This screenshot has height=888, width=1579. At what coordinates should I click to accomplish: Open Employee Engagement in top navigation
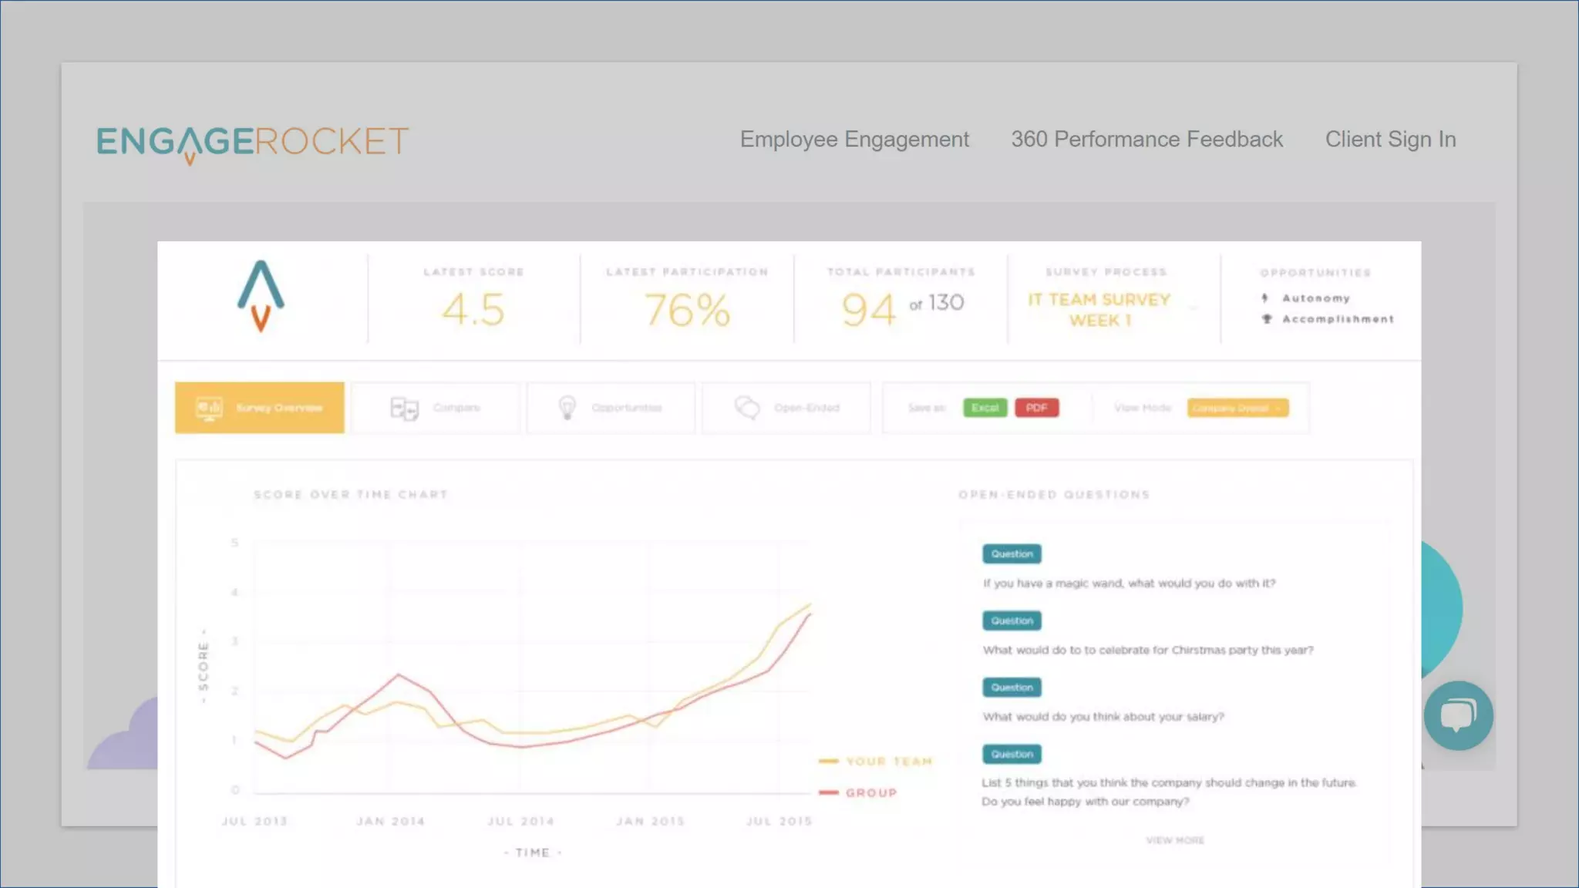pyautogui.click(x=853, y=140)
